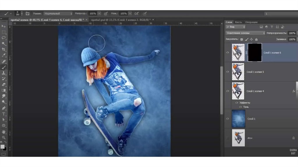Show the Фон layer
Image resolution: width=298 pixels, height=167 pixels.
coord(228,138)
